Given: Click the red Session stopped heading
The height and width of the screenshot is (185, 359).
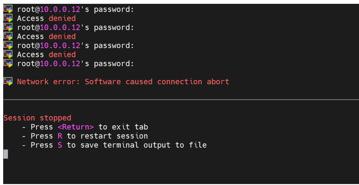Looking at the screenshot, I should pyautogui.click(x=37, y=118).
